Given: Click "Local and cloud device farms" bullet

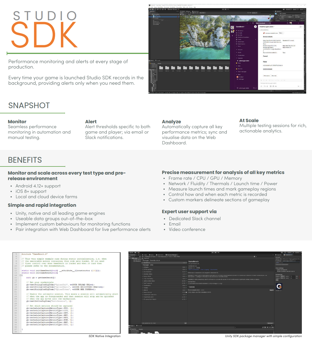Looking at the screenshot, I should coord(46,197).
